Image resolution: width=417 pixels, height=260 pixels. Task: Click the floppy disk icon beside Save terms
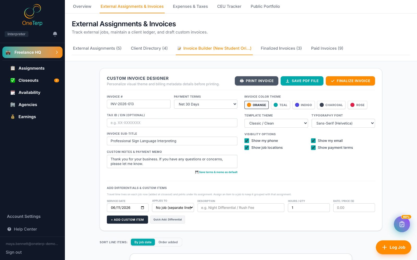197,172
